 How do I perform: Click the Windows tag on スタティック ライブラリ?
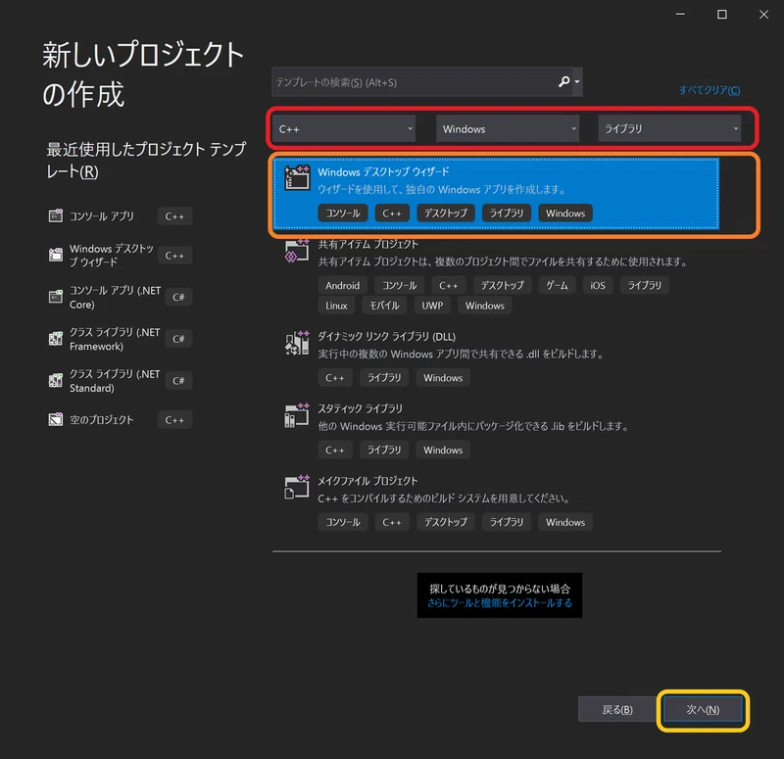point(443,451)
